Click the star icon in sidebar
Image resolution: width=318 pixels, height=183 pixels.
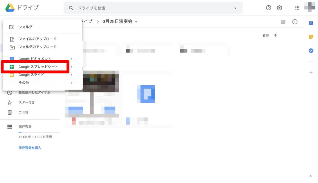click(10, 103)
